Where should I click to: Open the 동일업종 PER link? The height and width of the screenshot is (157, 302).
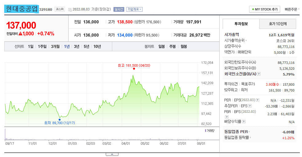pyautogui.click(x=237, y=132)
